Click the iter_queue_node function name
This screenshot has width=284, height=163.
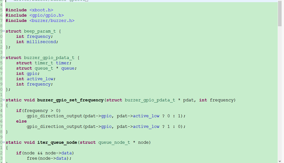pos(57,142)
